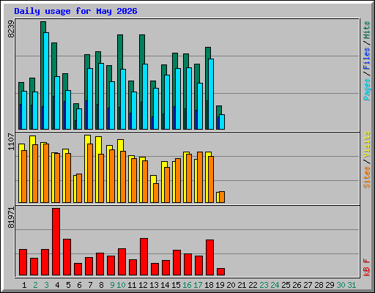
Task: Click day 4 on the axis
Action: [x=57, y=285]
